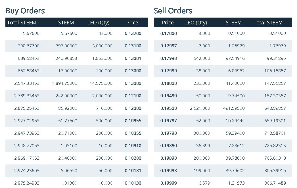Click sell total 806.71489

point(275,183)
